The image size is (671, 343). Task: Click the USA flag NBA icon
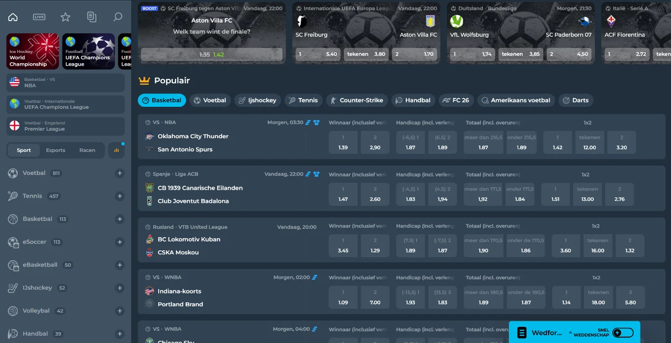click(x=15, y=82)
